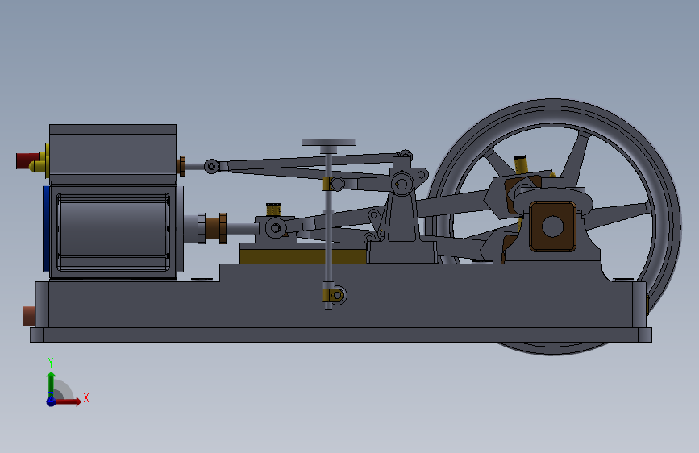Select the steam cylinder cover panel
Screen dimensions: 699x453
click(x=113, y=231)
